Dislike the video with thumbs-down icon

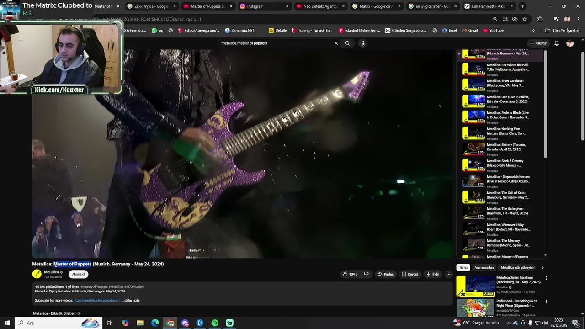366,274
